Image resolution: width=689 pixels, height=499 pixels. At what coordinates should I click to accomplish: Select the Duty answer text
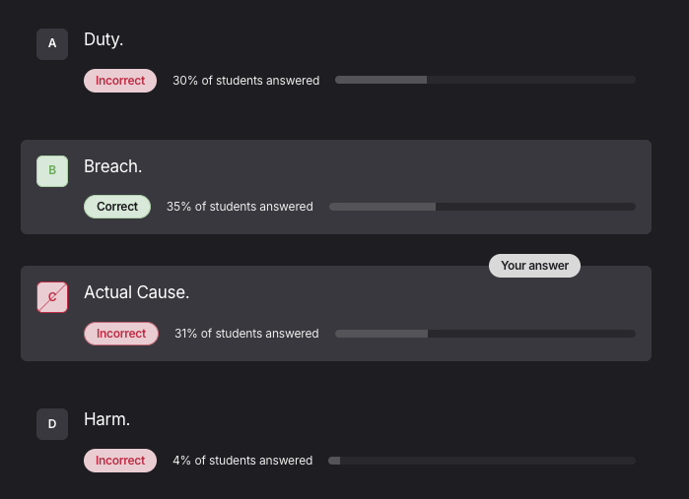point(103,39)
